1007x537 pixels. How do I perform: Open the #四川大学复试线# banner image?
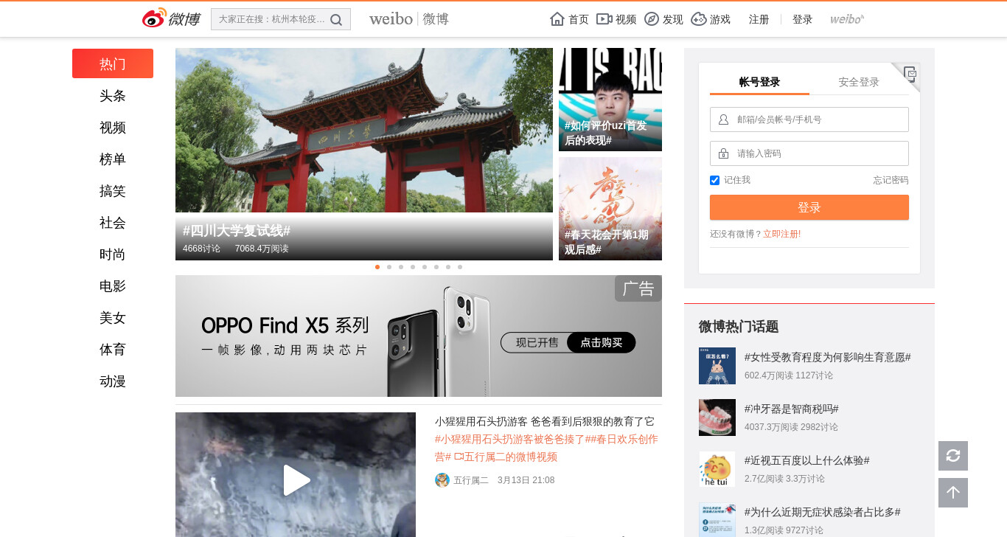click(364, 154)
